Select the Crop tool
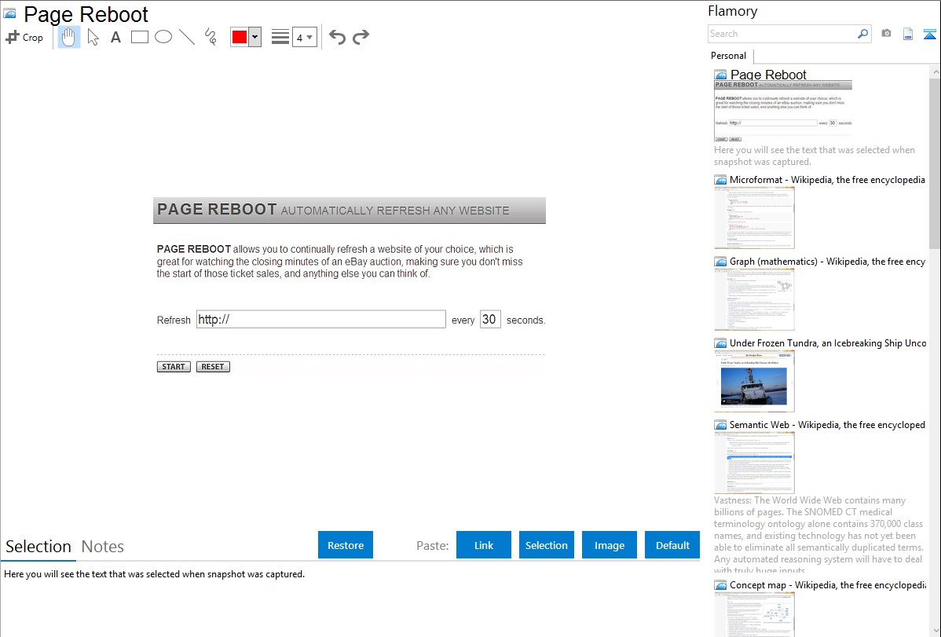Screen dimensions: 941x637 [x=24, y=37]
